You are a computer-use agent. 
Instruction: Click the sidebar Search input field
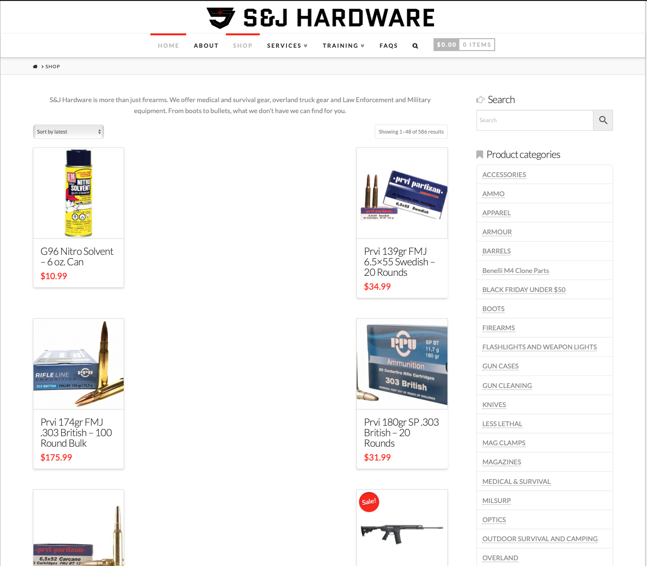535,120
